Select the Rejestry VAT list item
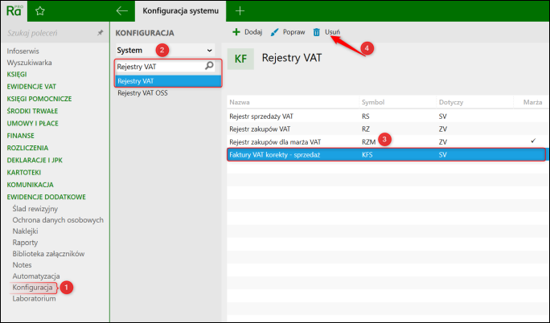Viewport: 550px width, 323px height. tap(168, 81)
